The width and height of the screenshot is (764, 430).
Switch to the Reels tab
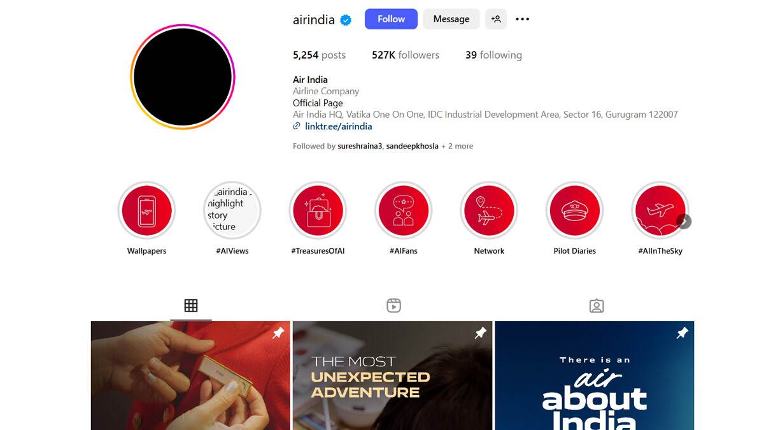click(393, 305)
